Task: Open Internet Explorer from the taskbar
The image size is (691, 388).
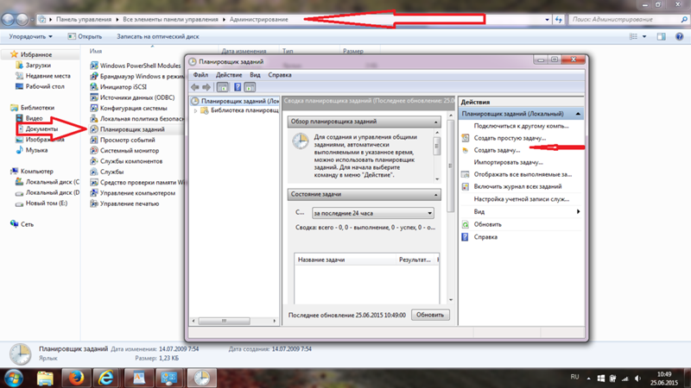Action: pos(105,378)
